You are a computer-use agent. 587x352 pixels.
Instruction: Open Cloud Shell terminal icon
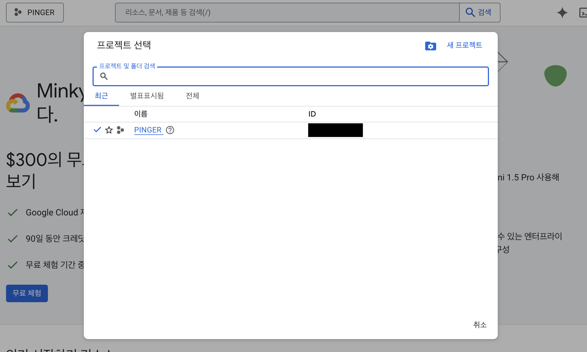[583, 13]
